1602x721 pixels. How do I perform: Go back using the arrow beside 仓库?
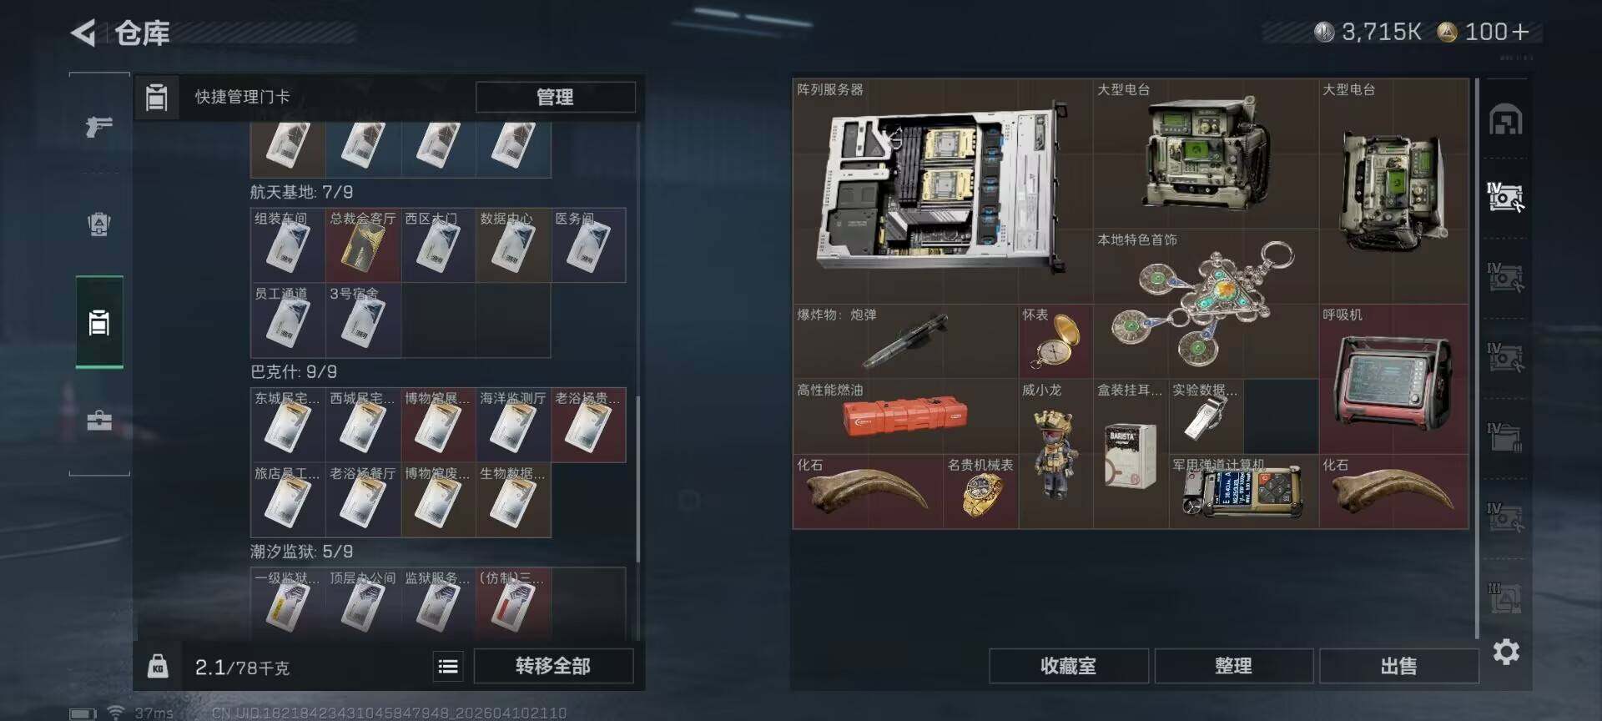83,33
